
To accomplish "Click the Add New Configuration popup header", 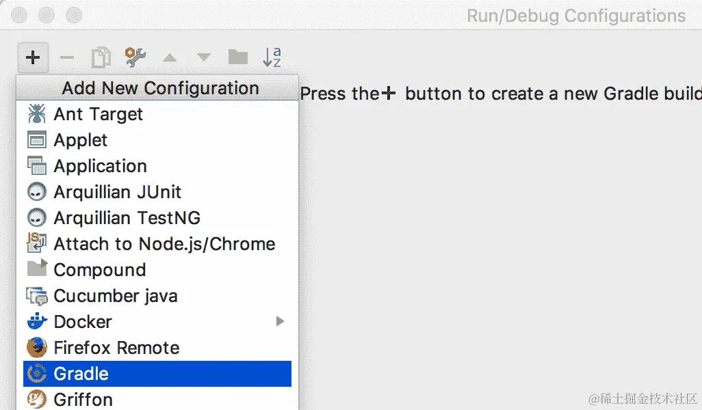I will pos(157,88).
